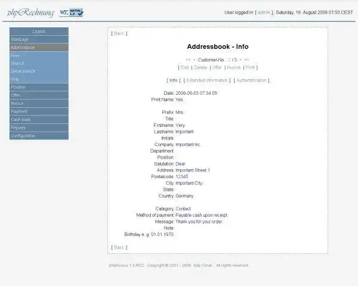The image size is (358, 286).
Task: Click the Addressbook - Info heading
Action: coord(218,46)
